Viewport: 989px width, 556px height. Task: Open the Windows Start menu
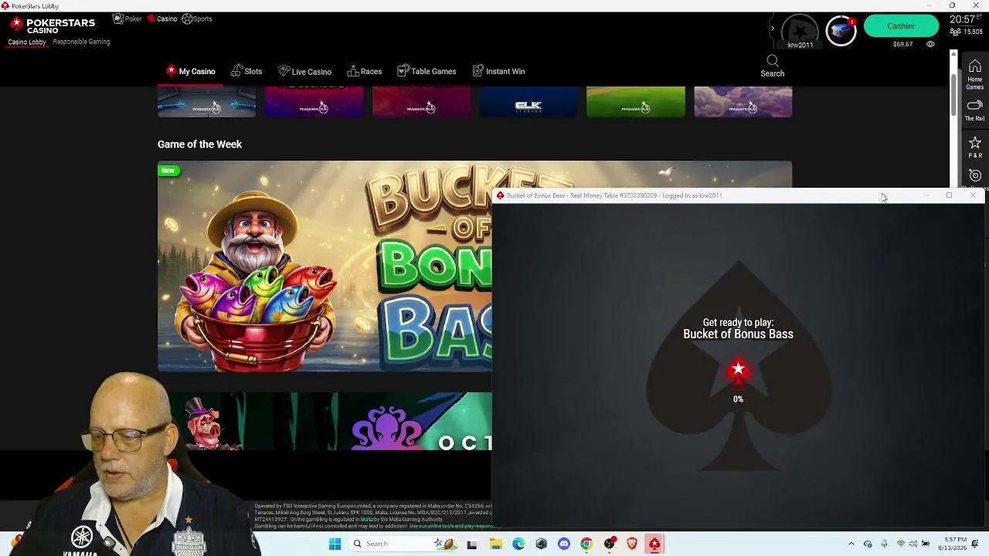(x=335, y=544)
